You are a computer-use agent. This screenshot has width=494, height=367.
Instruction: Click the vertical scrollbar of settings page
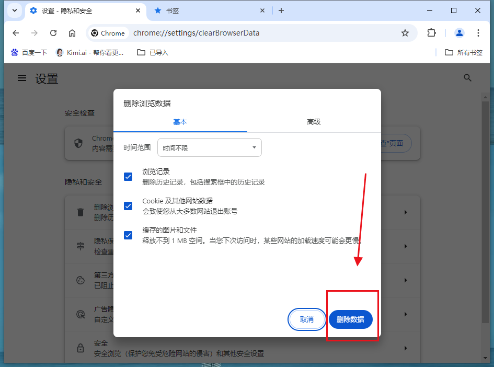pos(485,212)
